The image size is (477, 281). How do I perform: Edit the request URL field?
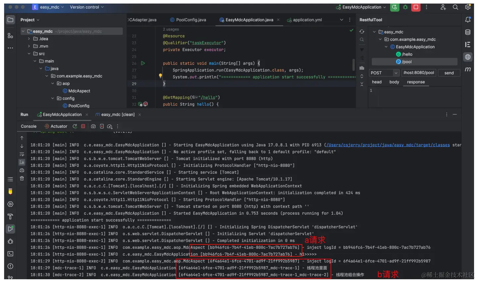click(419, 73)
